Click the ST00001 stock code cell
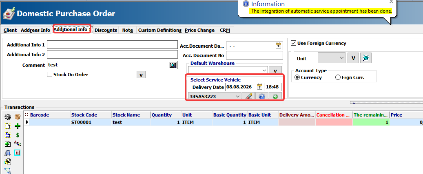This screenshot has height=174, width=423. click(x=91, y=122)
